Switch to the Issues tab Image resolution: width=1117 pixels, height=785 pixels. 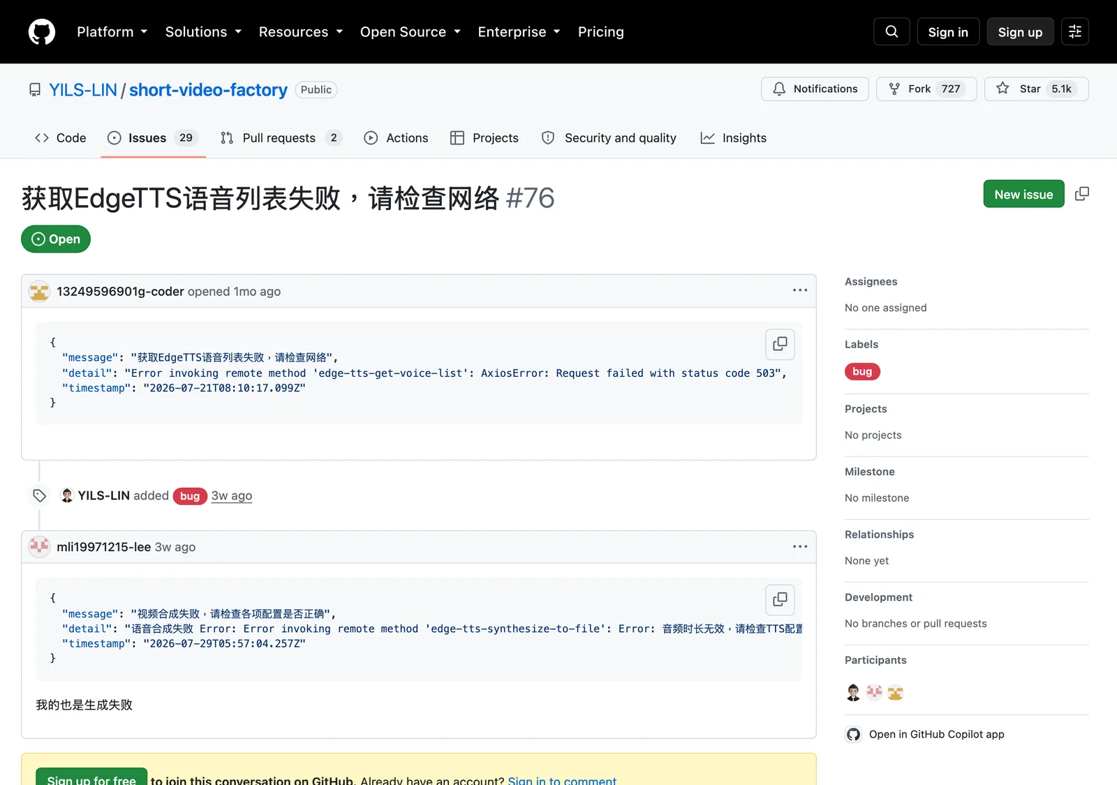153,138
